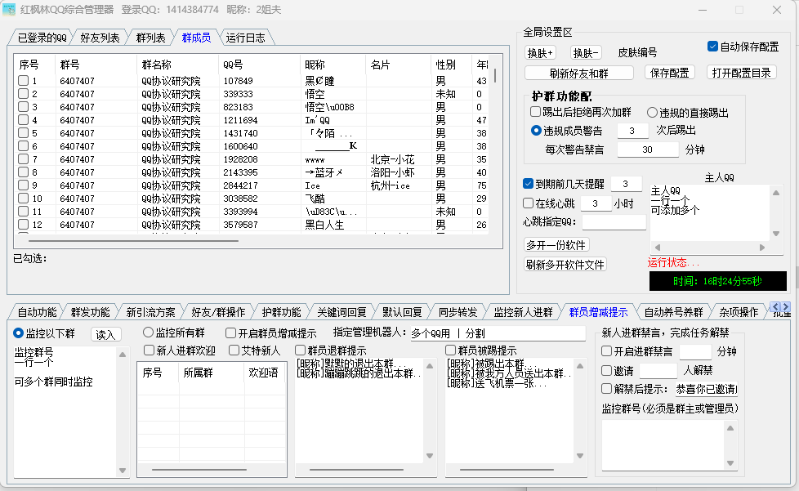Click the 刷新好友和群 button

(x=578, y=73)
